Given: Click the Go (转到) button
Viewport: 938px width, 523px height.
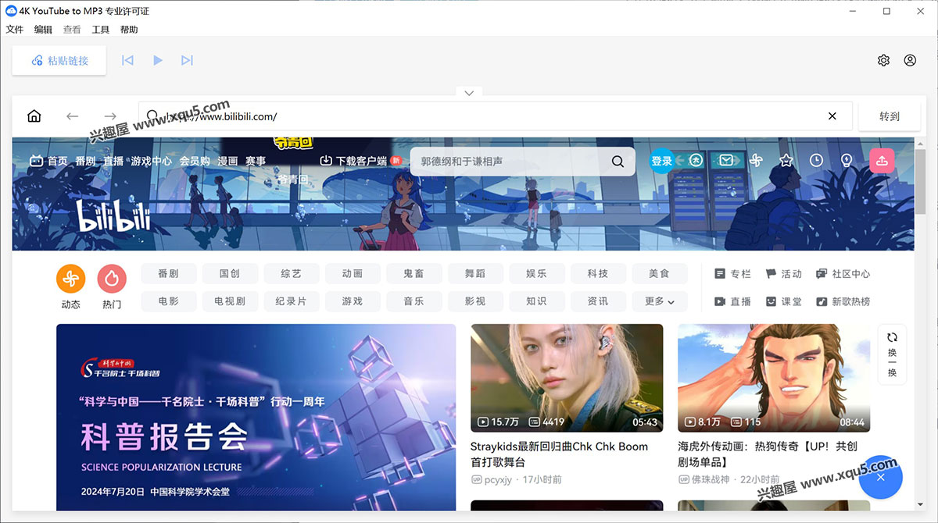Looking at the screenshot, I should [890, 116].
